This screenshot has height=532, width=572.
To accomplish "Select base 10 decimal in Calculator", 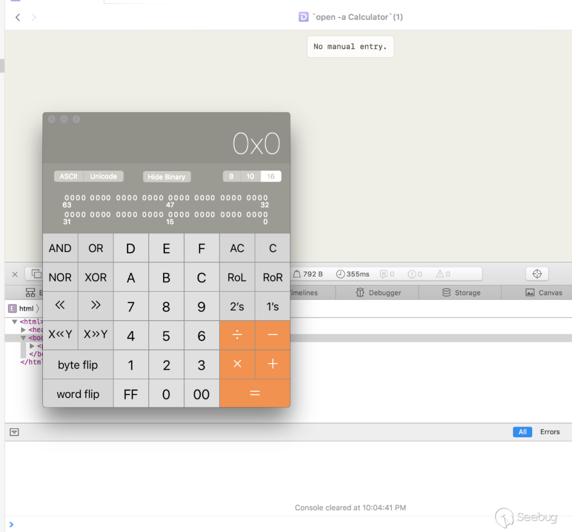I will click(250, 176).
